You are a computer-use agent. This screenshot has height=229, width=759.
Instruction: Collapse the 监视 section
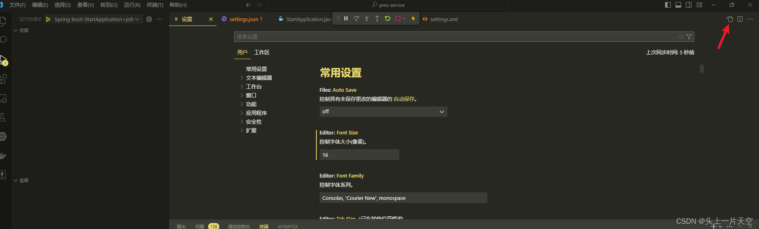pyautogui.click(x=21, y=180)
